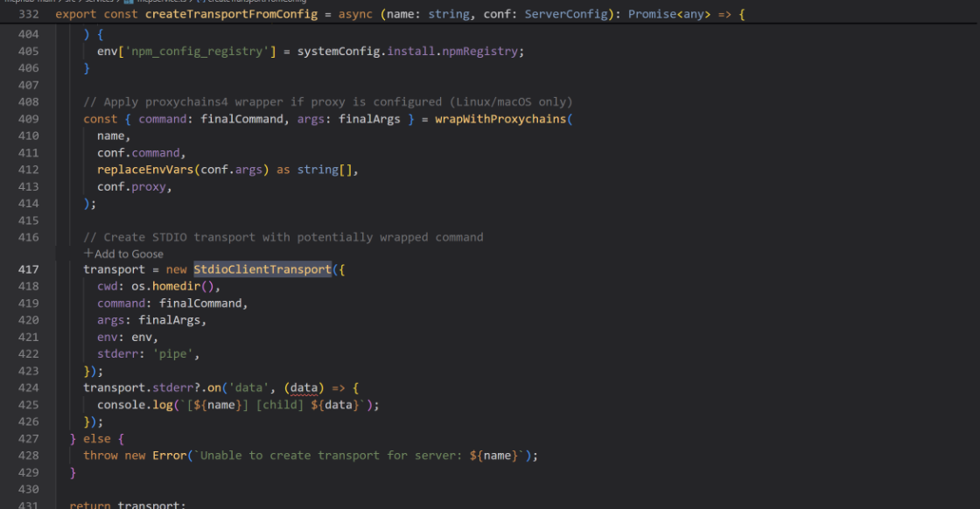980x509 pixels.
Task: Place cursor on highlighted StdioClientTransport
Action: coord(262,269)
